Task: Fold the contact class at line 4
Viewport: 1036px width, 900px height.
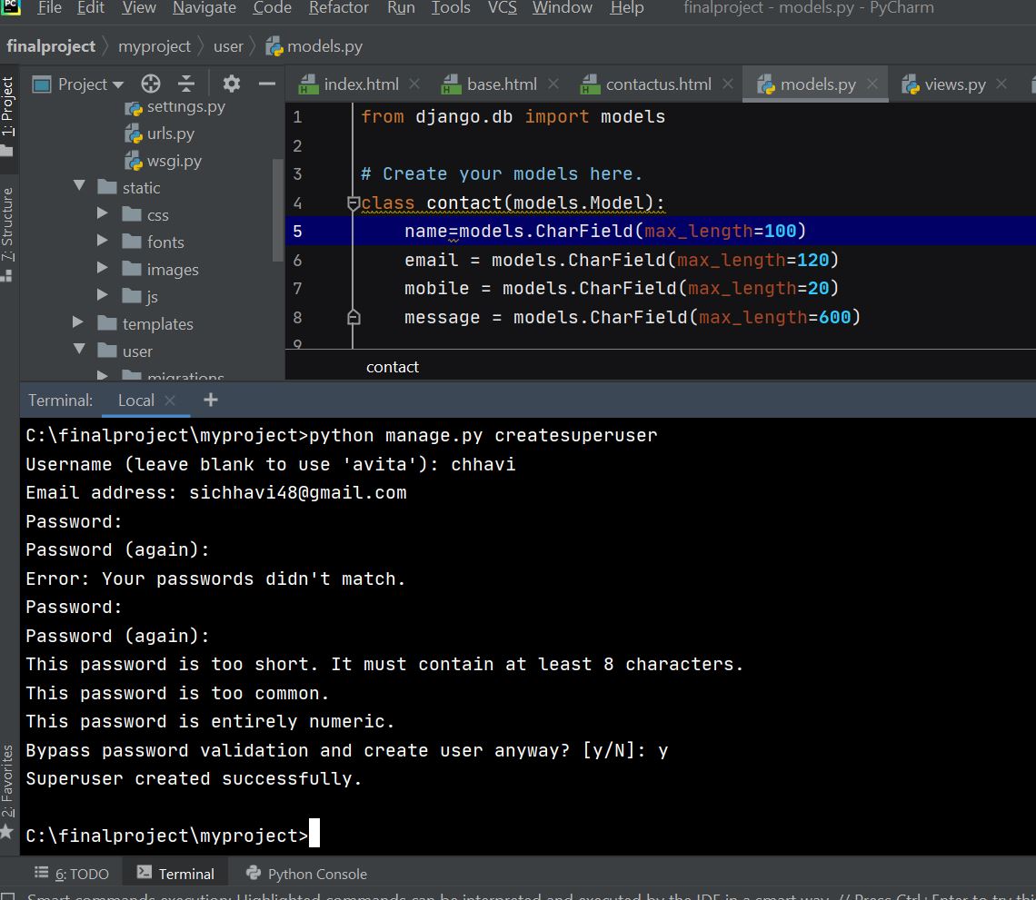Action: tap(354, 203)
